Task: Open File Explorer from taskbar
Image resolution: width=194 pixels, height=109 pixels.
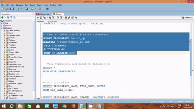Action: (20, 106)
